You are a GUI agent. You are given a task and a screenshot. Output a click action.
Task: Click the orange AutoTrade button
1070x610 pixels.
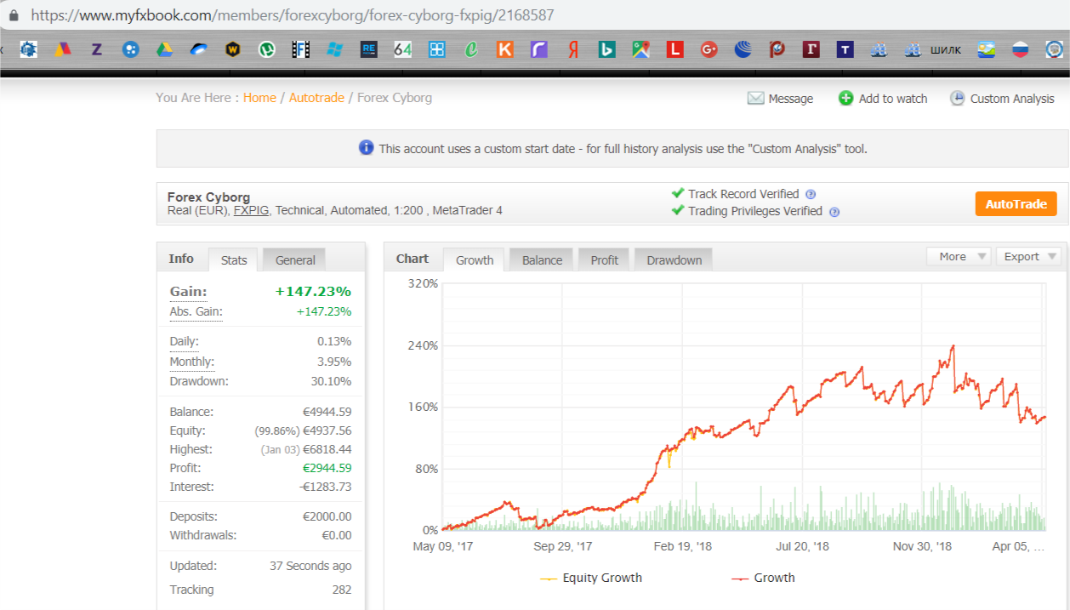click(1016, 204)
